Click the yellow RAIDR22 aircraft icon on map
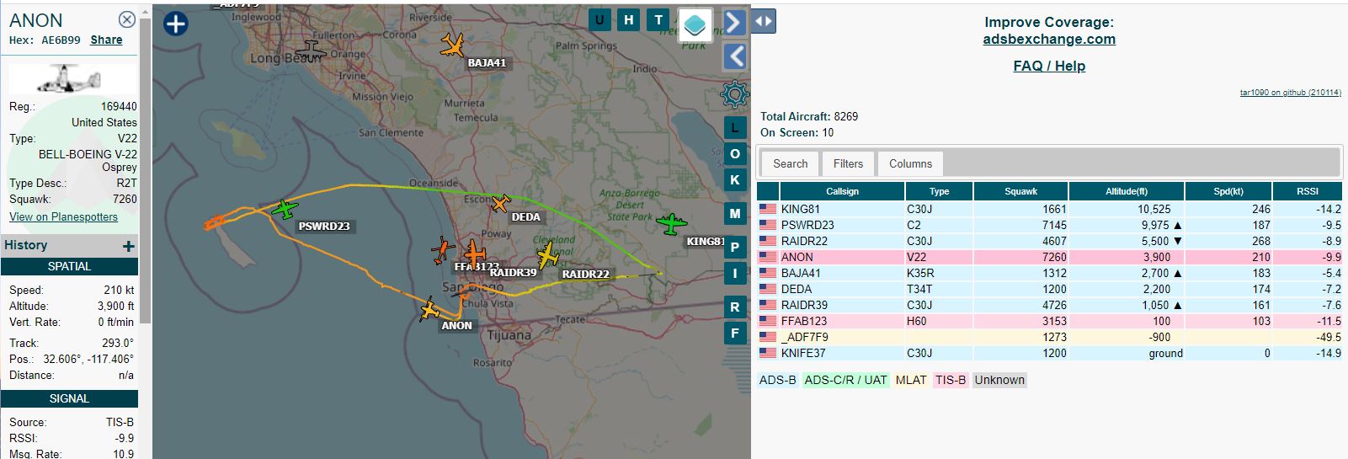Screen dimensions: 1348x459 [548, 254]
